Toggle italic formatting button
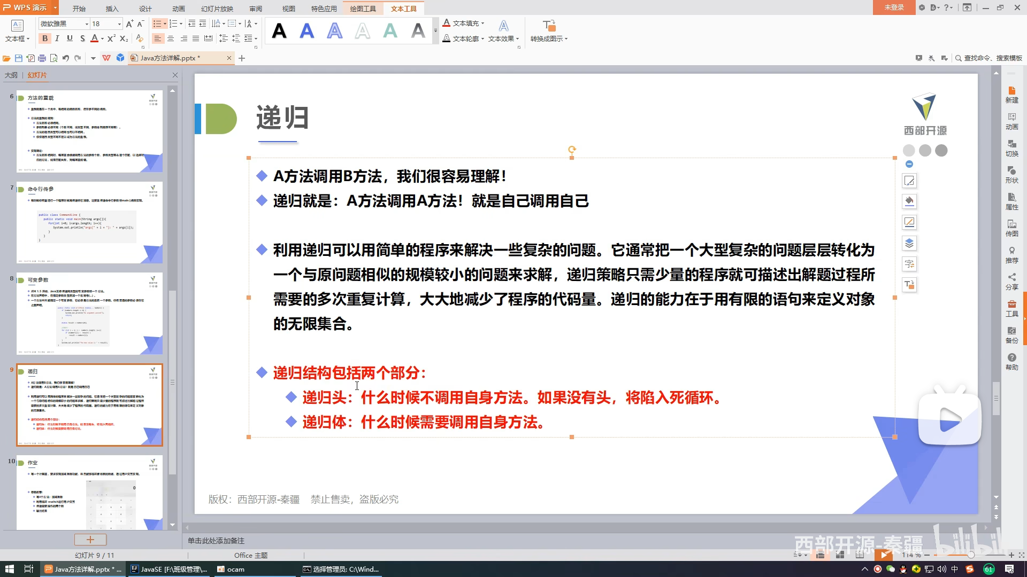Screen dimensions: 1027x577 [x=57, y=38]
